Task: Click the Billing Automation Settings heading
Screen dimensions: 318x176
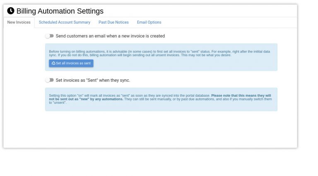Action: click(x=60, y=11)
